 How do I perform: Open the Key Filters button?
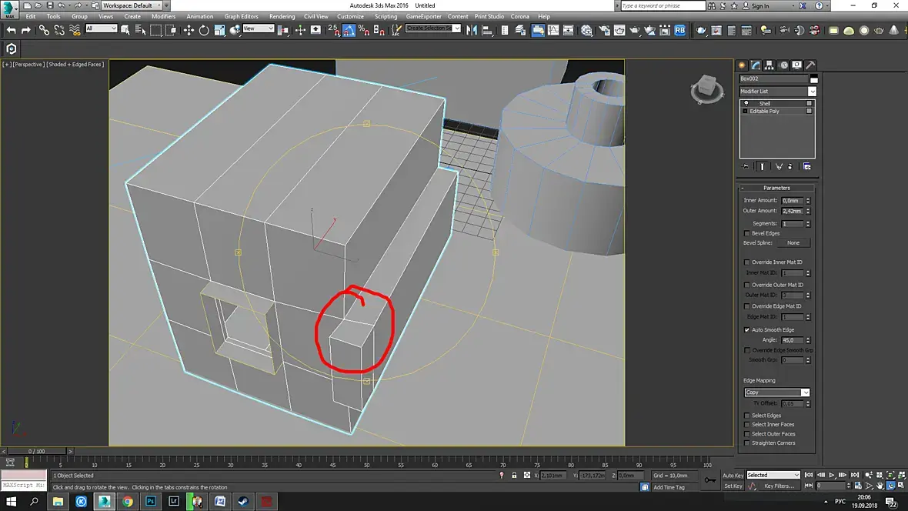point(779,486)
